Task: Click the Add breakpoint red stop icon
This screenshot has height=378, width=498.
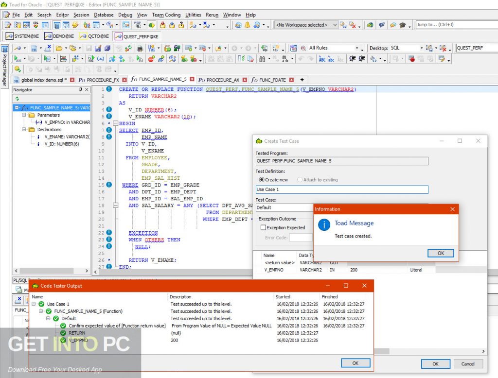Action: (152, 59)
